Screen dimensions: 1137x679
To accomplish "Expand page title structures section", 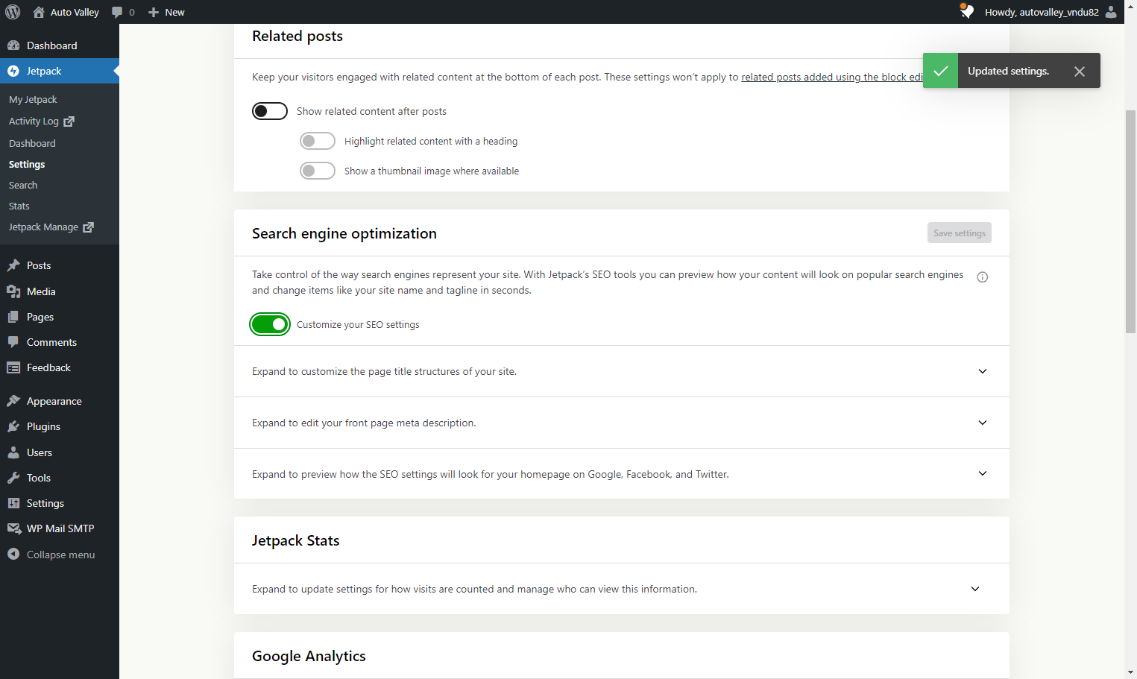I will (622, 371).
